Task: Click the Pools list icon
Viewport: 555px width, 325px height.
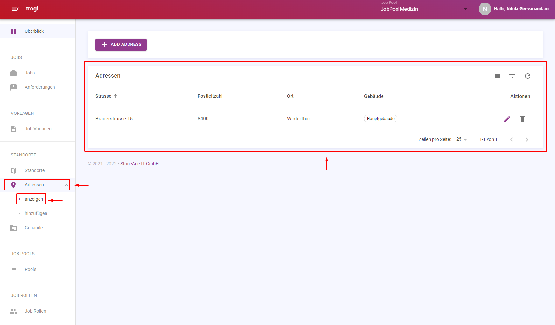Action: coord(13,269)
